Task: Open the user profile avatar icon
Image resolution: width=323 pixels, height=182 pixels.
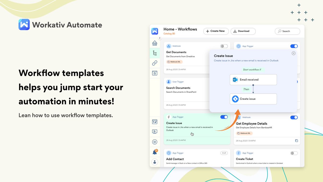Action: [x=155, y=162]
